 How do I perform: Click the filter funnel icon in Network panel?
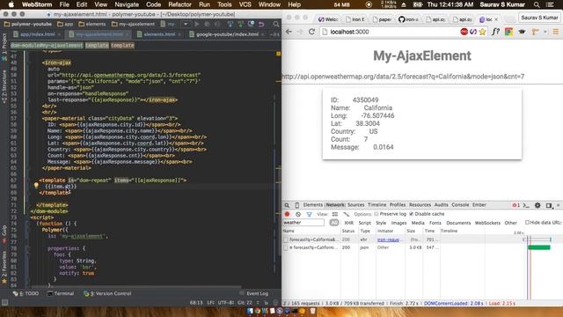pyautogui.click(x=309, y=214)
